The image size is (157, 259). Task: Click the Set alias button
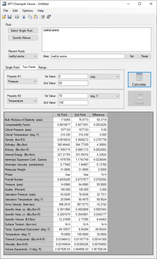(132, 56)
